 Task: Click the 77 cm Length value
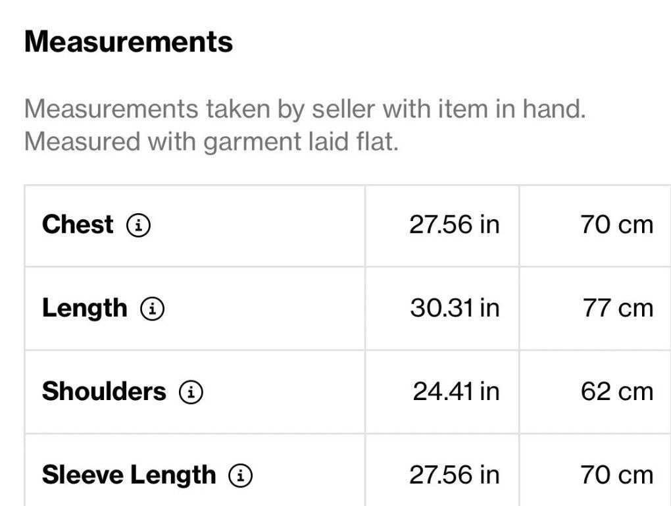(x=618, y=308)
